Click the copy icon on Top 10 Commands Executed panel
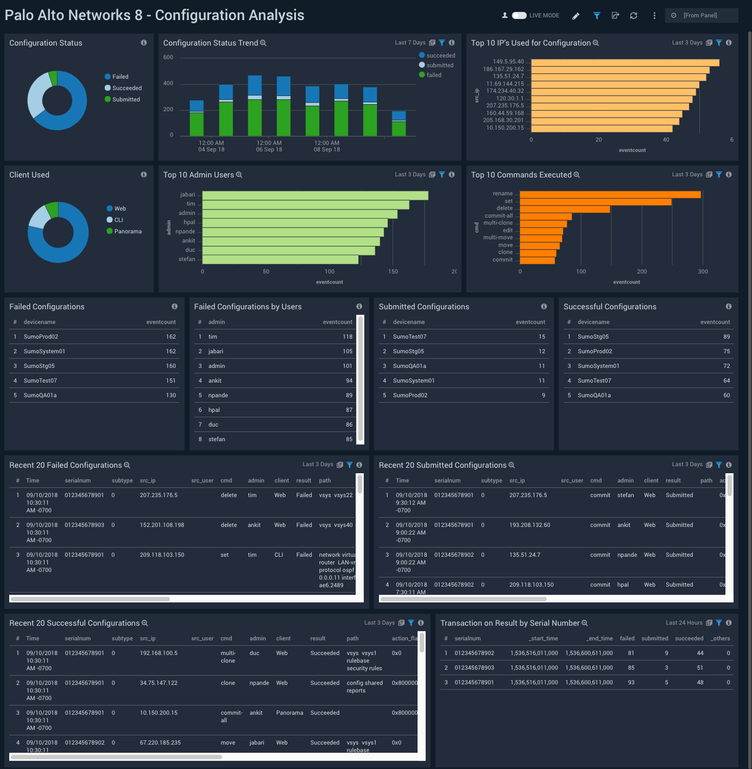 point(709,174)
